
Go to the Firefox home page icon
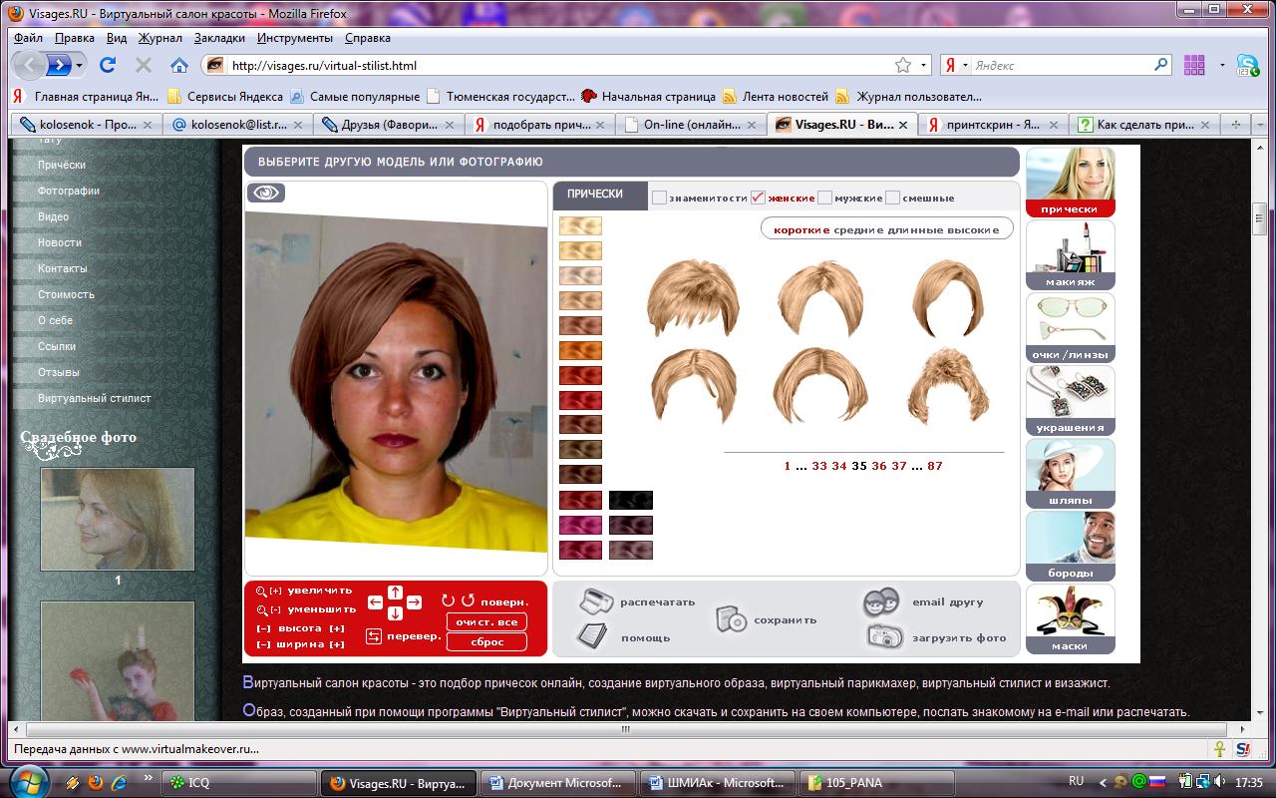(179, 65)
